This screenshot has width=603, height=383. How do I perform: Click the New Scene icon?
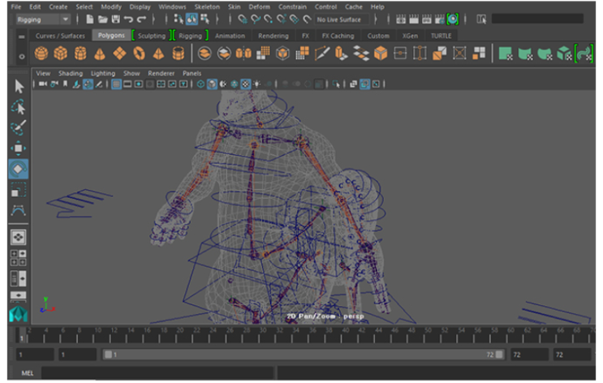click(x=89, y=19)
